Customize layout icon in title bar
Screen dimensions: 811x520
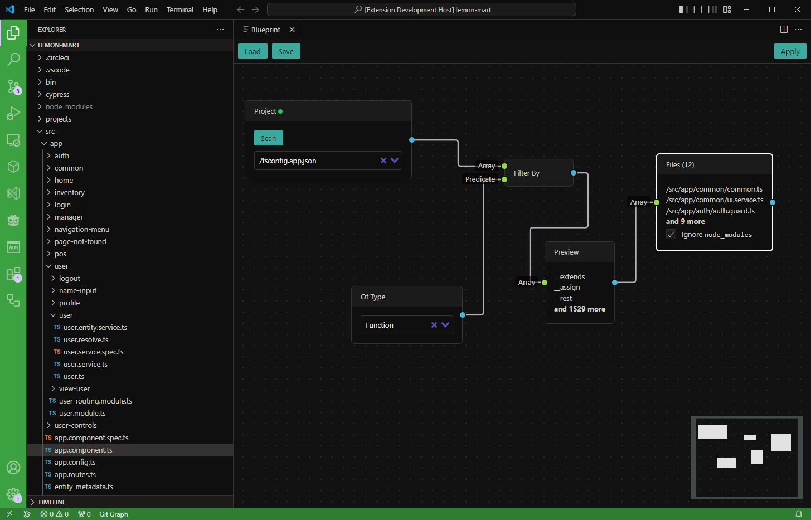[x=727, y=9]
